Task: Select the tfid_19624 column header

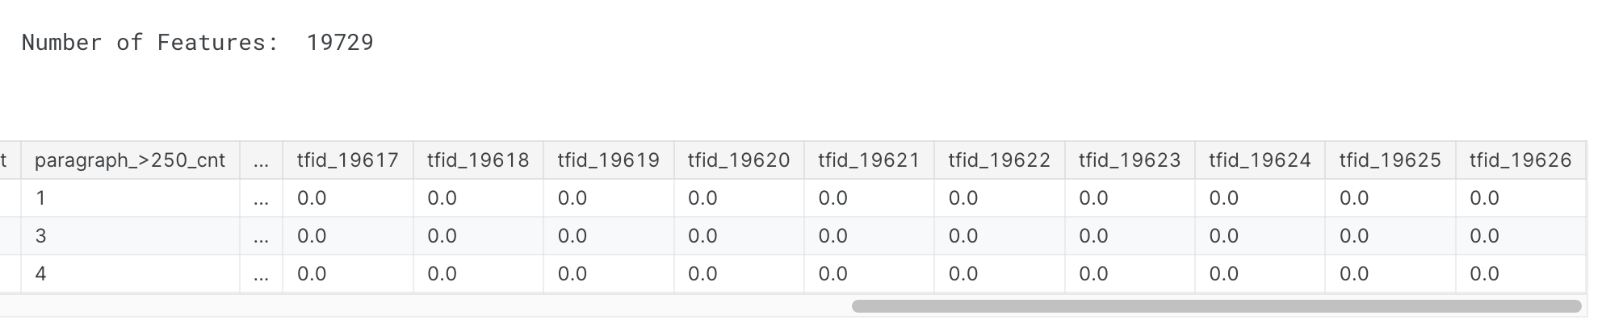Action: pos(1260,160)
